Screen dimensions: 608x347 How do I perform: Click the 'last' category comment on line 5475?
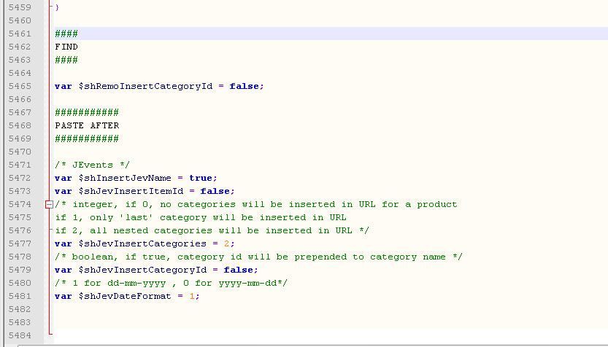201,218
